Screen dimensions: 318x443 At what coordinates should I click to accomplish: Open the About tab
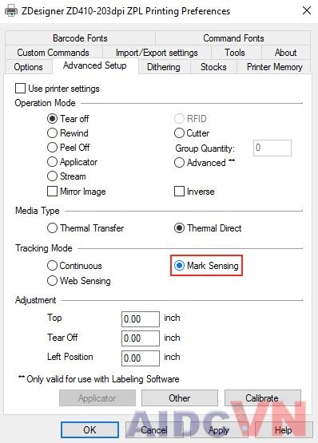tap(285, 53)
